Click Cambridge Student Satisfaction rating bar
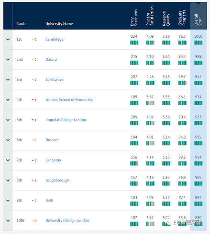Screen dimensions: 210x234 tap(150, 43)
